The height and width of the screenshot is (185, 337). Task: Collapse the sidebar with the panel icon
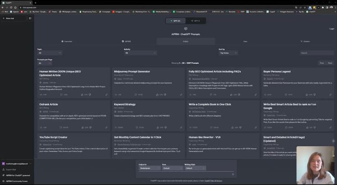click(30, 18)
